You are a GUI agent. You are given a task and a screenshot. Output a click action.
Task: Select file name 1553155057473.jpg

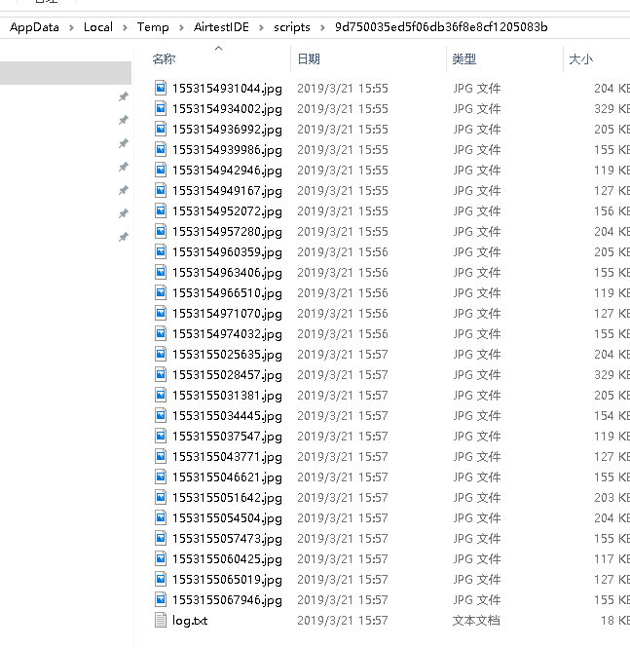227,539
